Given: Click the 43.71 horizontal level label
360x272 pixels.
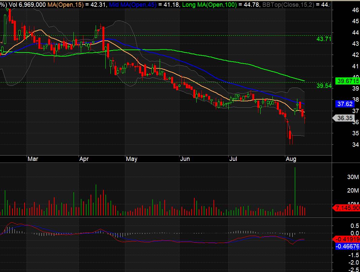Looking at the screenshot, I should tap(324, 39).
